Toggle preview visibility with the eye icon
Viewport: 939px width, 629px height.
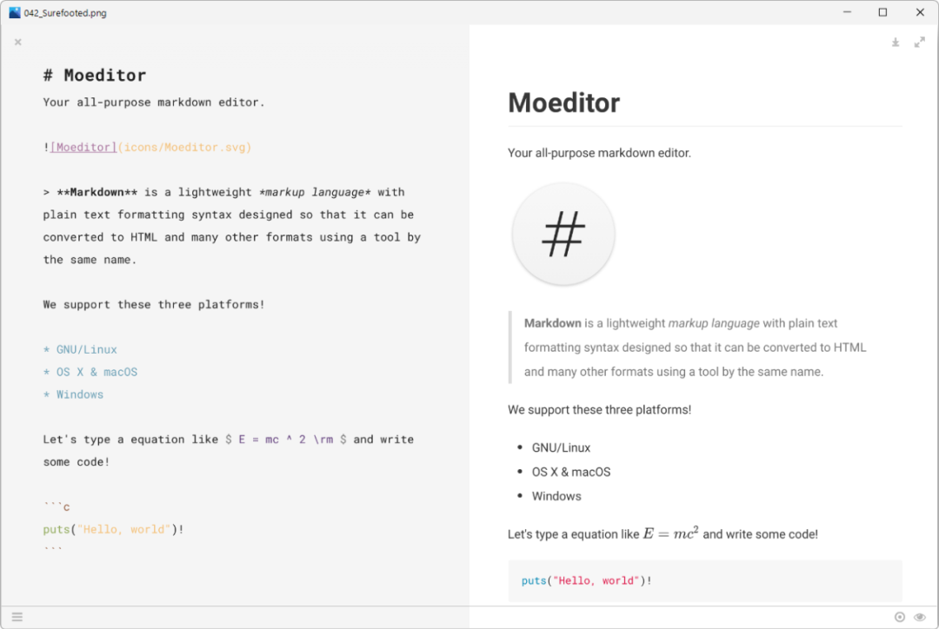[920, 618]
